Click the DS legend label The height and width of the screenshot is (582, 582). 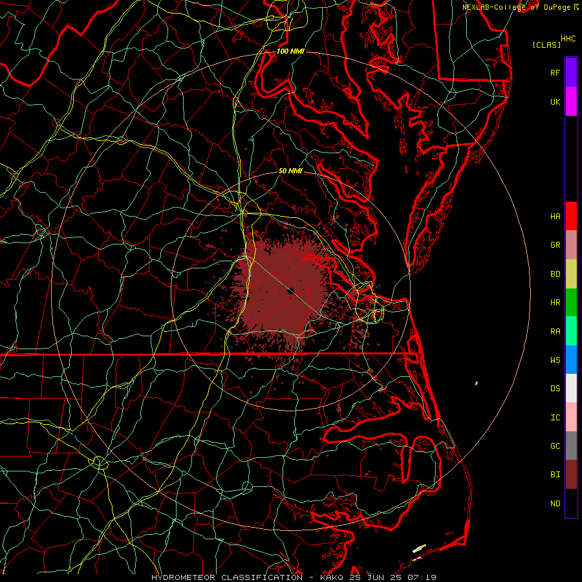(555, 389)
